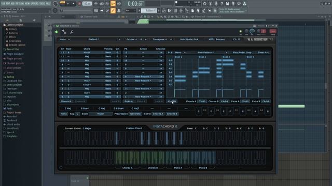This screenshot has width=332, height=186.
Task: Open the Key C selector
Action: pos(77,114)
